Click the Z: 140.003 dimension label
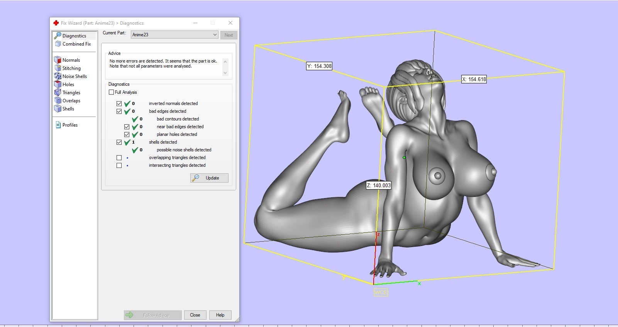The image size is (618, 327). pyautogui.click(x=378, y=185)
